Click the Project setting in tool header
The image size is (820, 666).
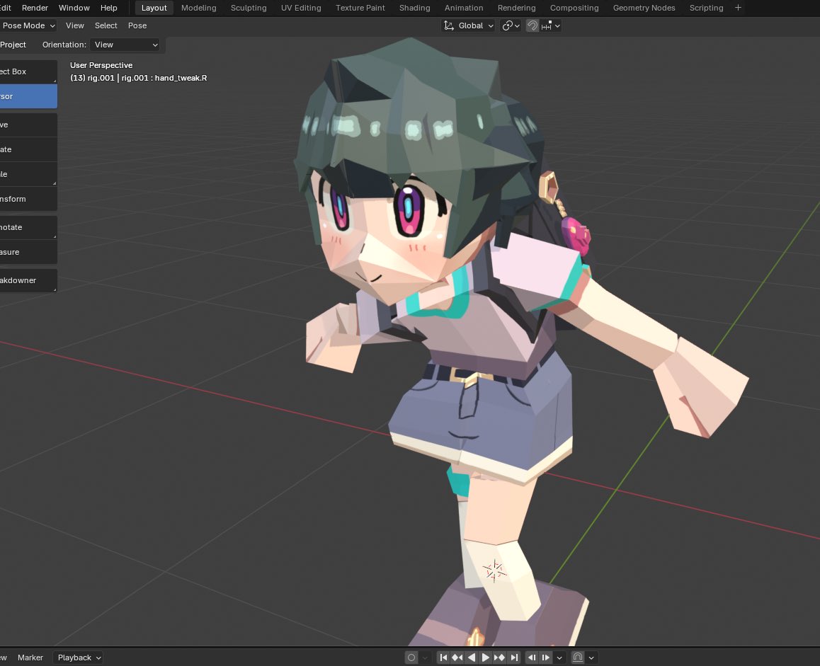pyautogui.click(x=13, y=45)
